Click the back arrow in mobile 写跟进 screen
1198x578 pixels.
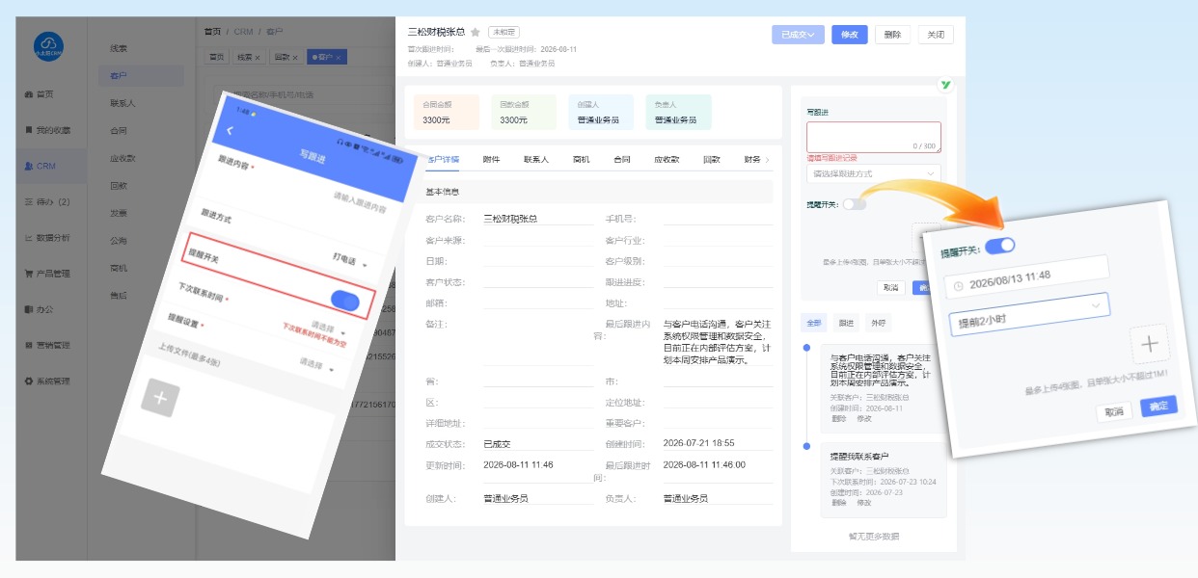[x=230, y=130]
